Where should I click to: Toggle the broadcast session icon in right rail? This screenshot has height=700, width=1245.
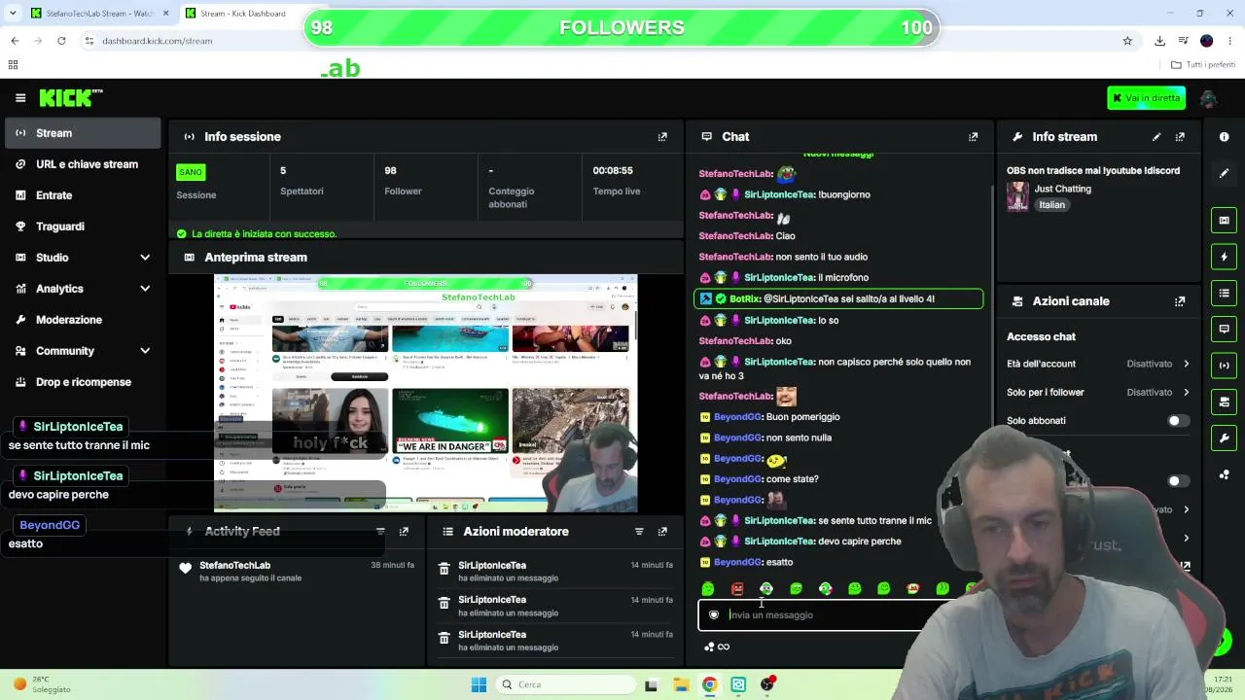point(1224,366)
